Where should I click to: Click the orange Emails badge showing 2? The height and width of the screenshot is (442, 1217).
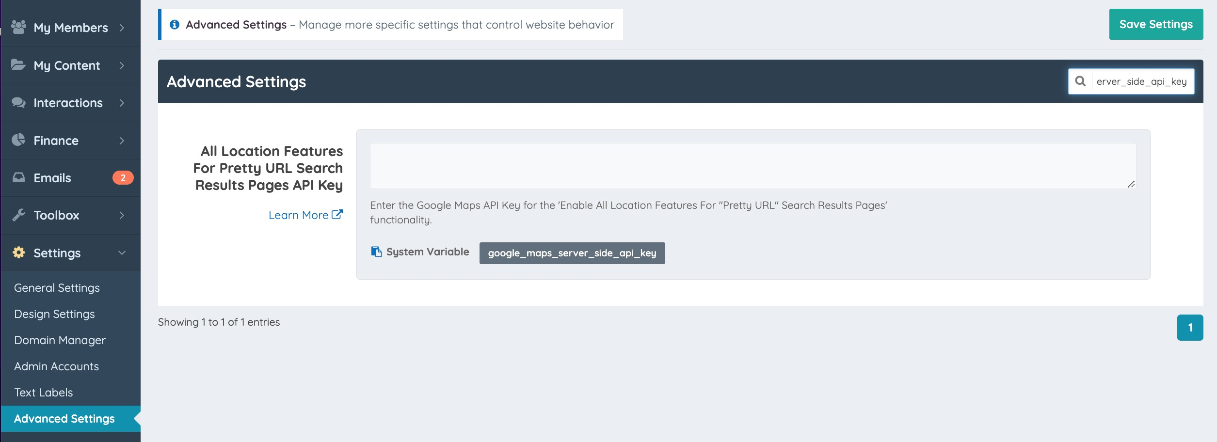123,178
